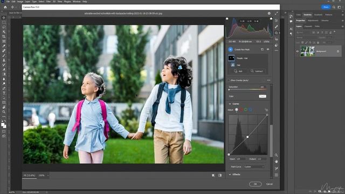Toggle masks visibility eye icon

[268, 50]
